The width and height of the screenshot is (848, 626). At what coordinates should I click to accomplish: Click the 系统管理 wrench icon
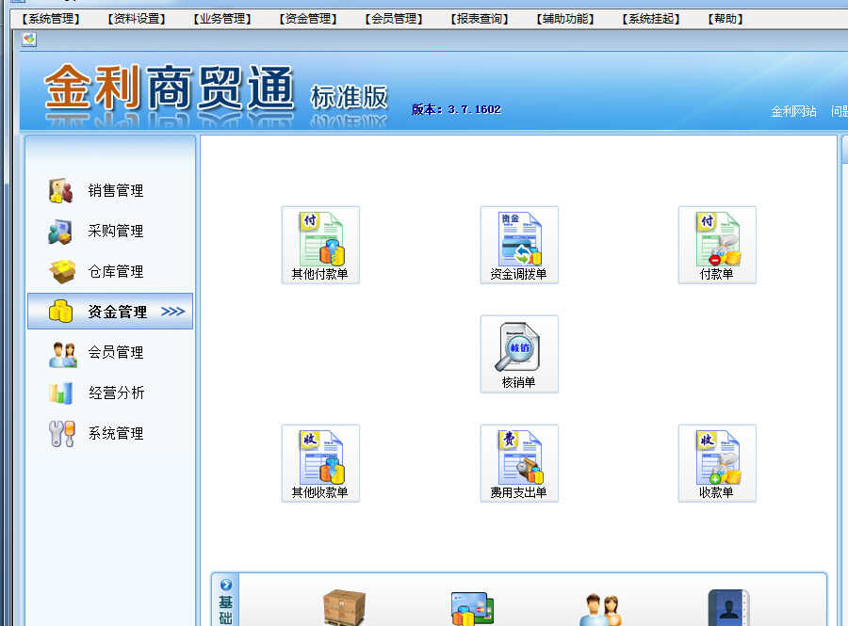[x=61, y=434]
